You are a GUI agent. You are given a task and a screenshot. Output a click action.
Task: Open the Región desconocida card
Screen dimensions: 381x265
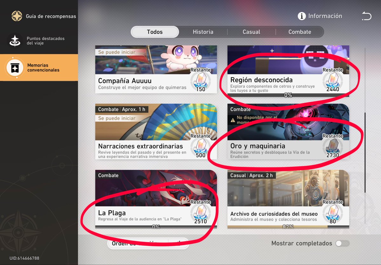[288, 71]
